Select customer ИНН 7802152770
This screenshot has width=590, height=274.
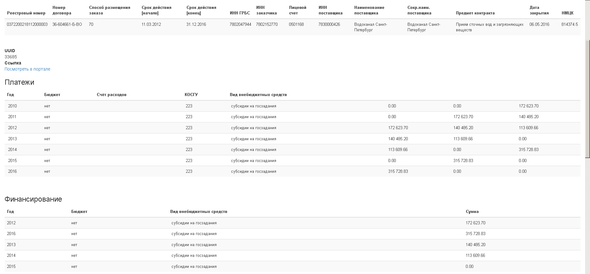267,24
